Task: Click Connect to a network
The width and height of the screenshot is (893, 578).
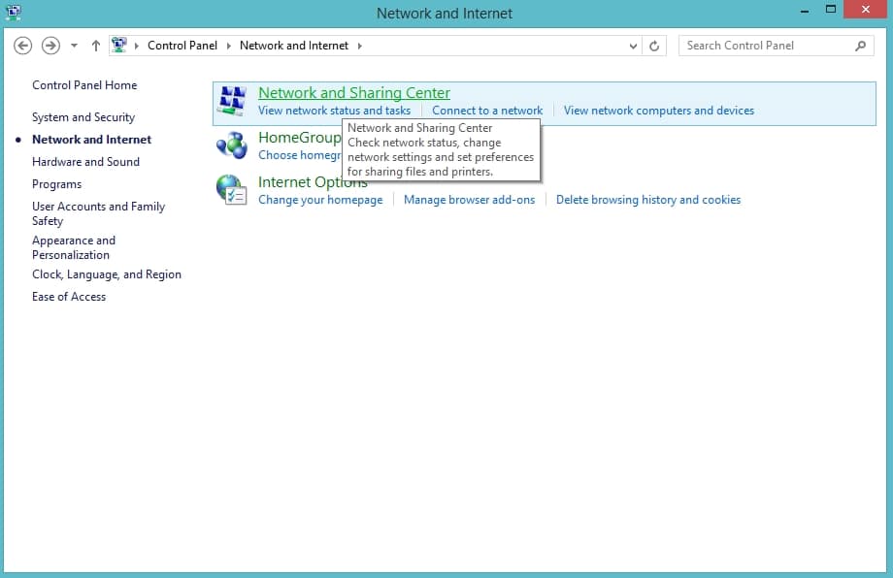Action: click(487, 111)
